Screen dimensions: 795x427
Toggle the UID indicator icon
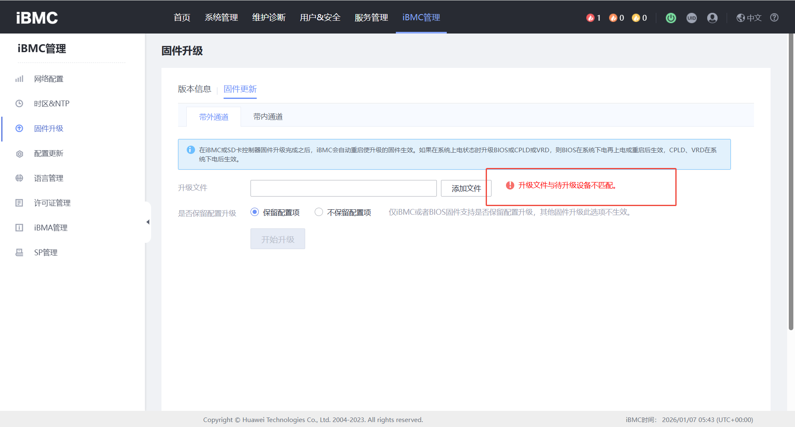pos(691,18)
